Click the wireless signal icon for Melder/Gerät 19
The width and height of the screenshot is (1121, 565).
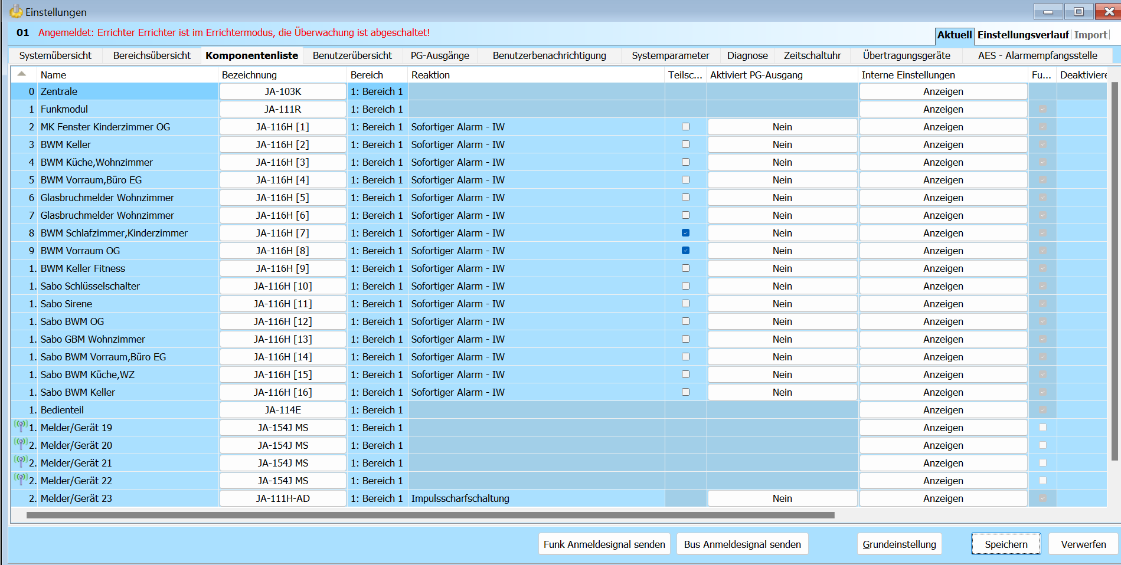21,425
